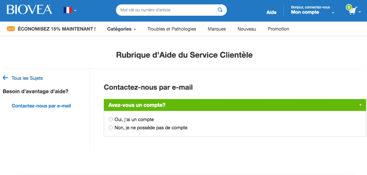Expand the Catégories menu
The image size is (367, 175).
(x=121, y=29)
